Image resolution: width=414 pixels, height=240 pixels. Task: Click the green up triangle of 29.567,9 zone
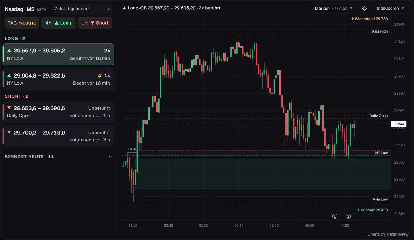point(9,51)
